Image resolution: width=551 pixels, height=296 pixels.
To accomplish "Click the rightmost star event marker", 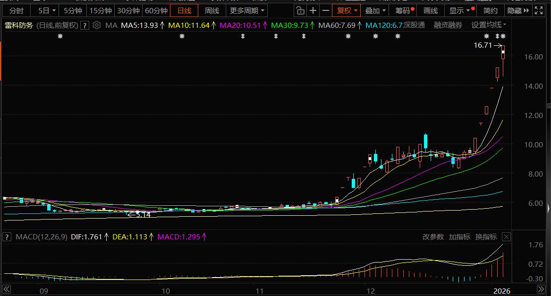I will 503,36.
